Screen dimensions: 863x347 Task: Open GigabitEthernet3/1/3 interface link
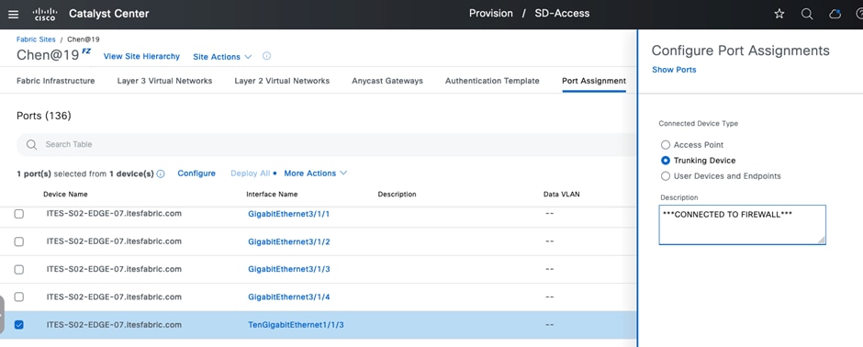coord(289,270)
